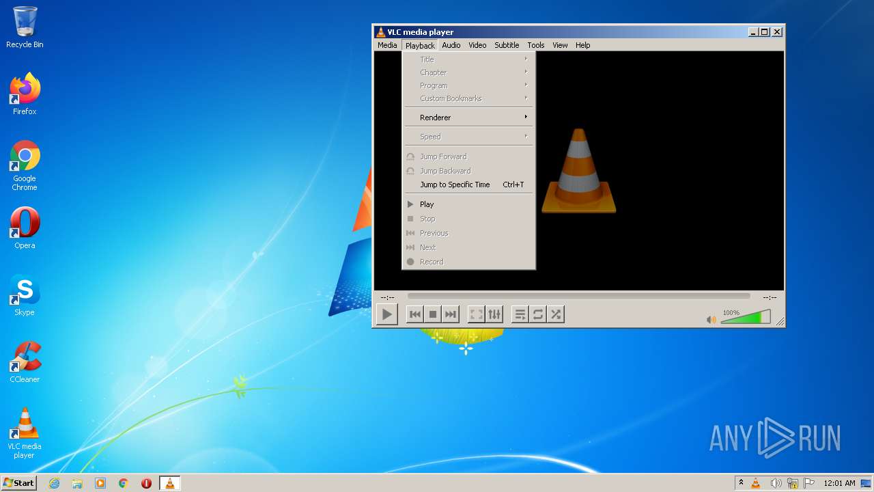Click the VLC taskbar button

click(x=169, y=483)
